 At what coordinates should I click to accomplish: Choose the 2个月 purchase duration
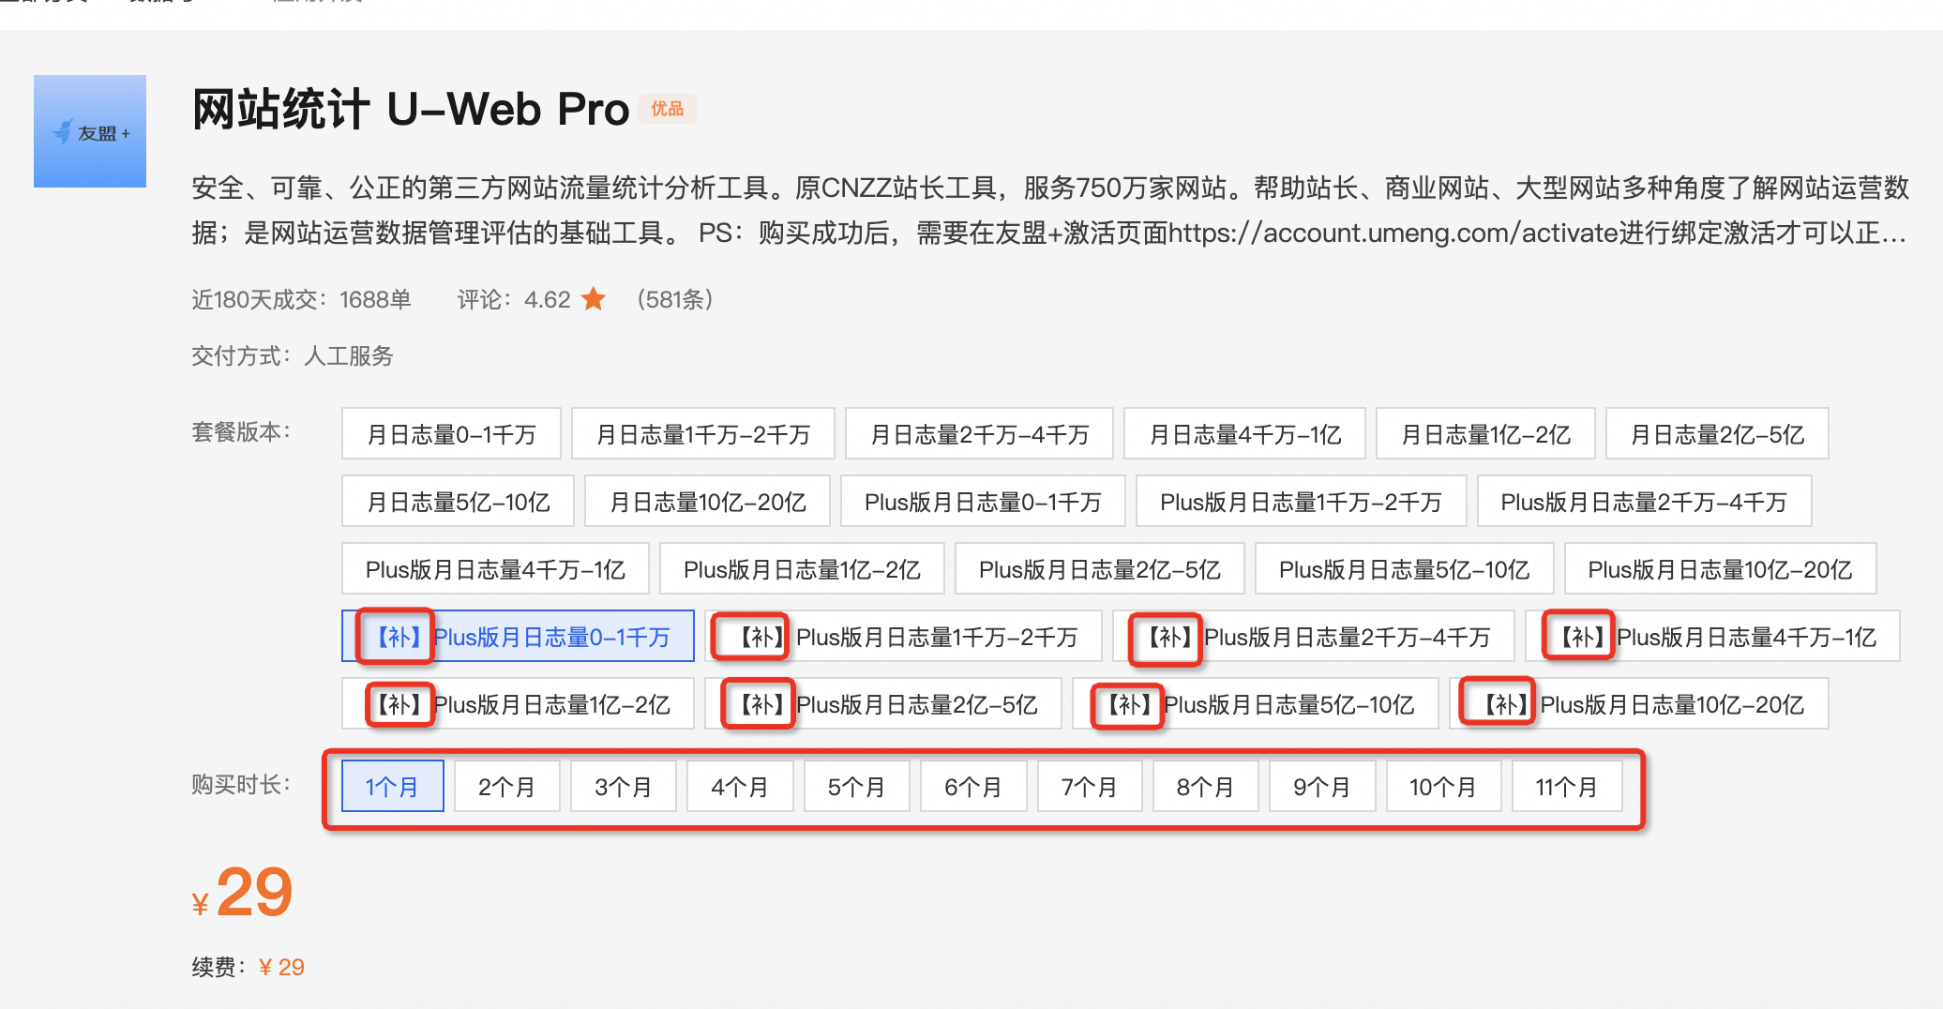point(506,786)
